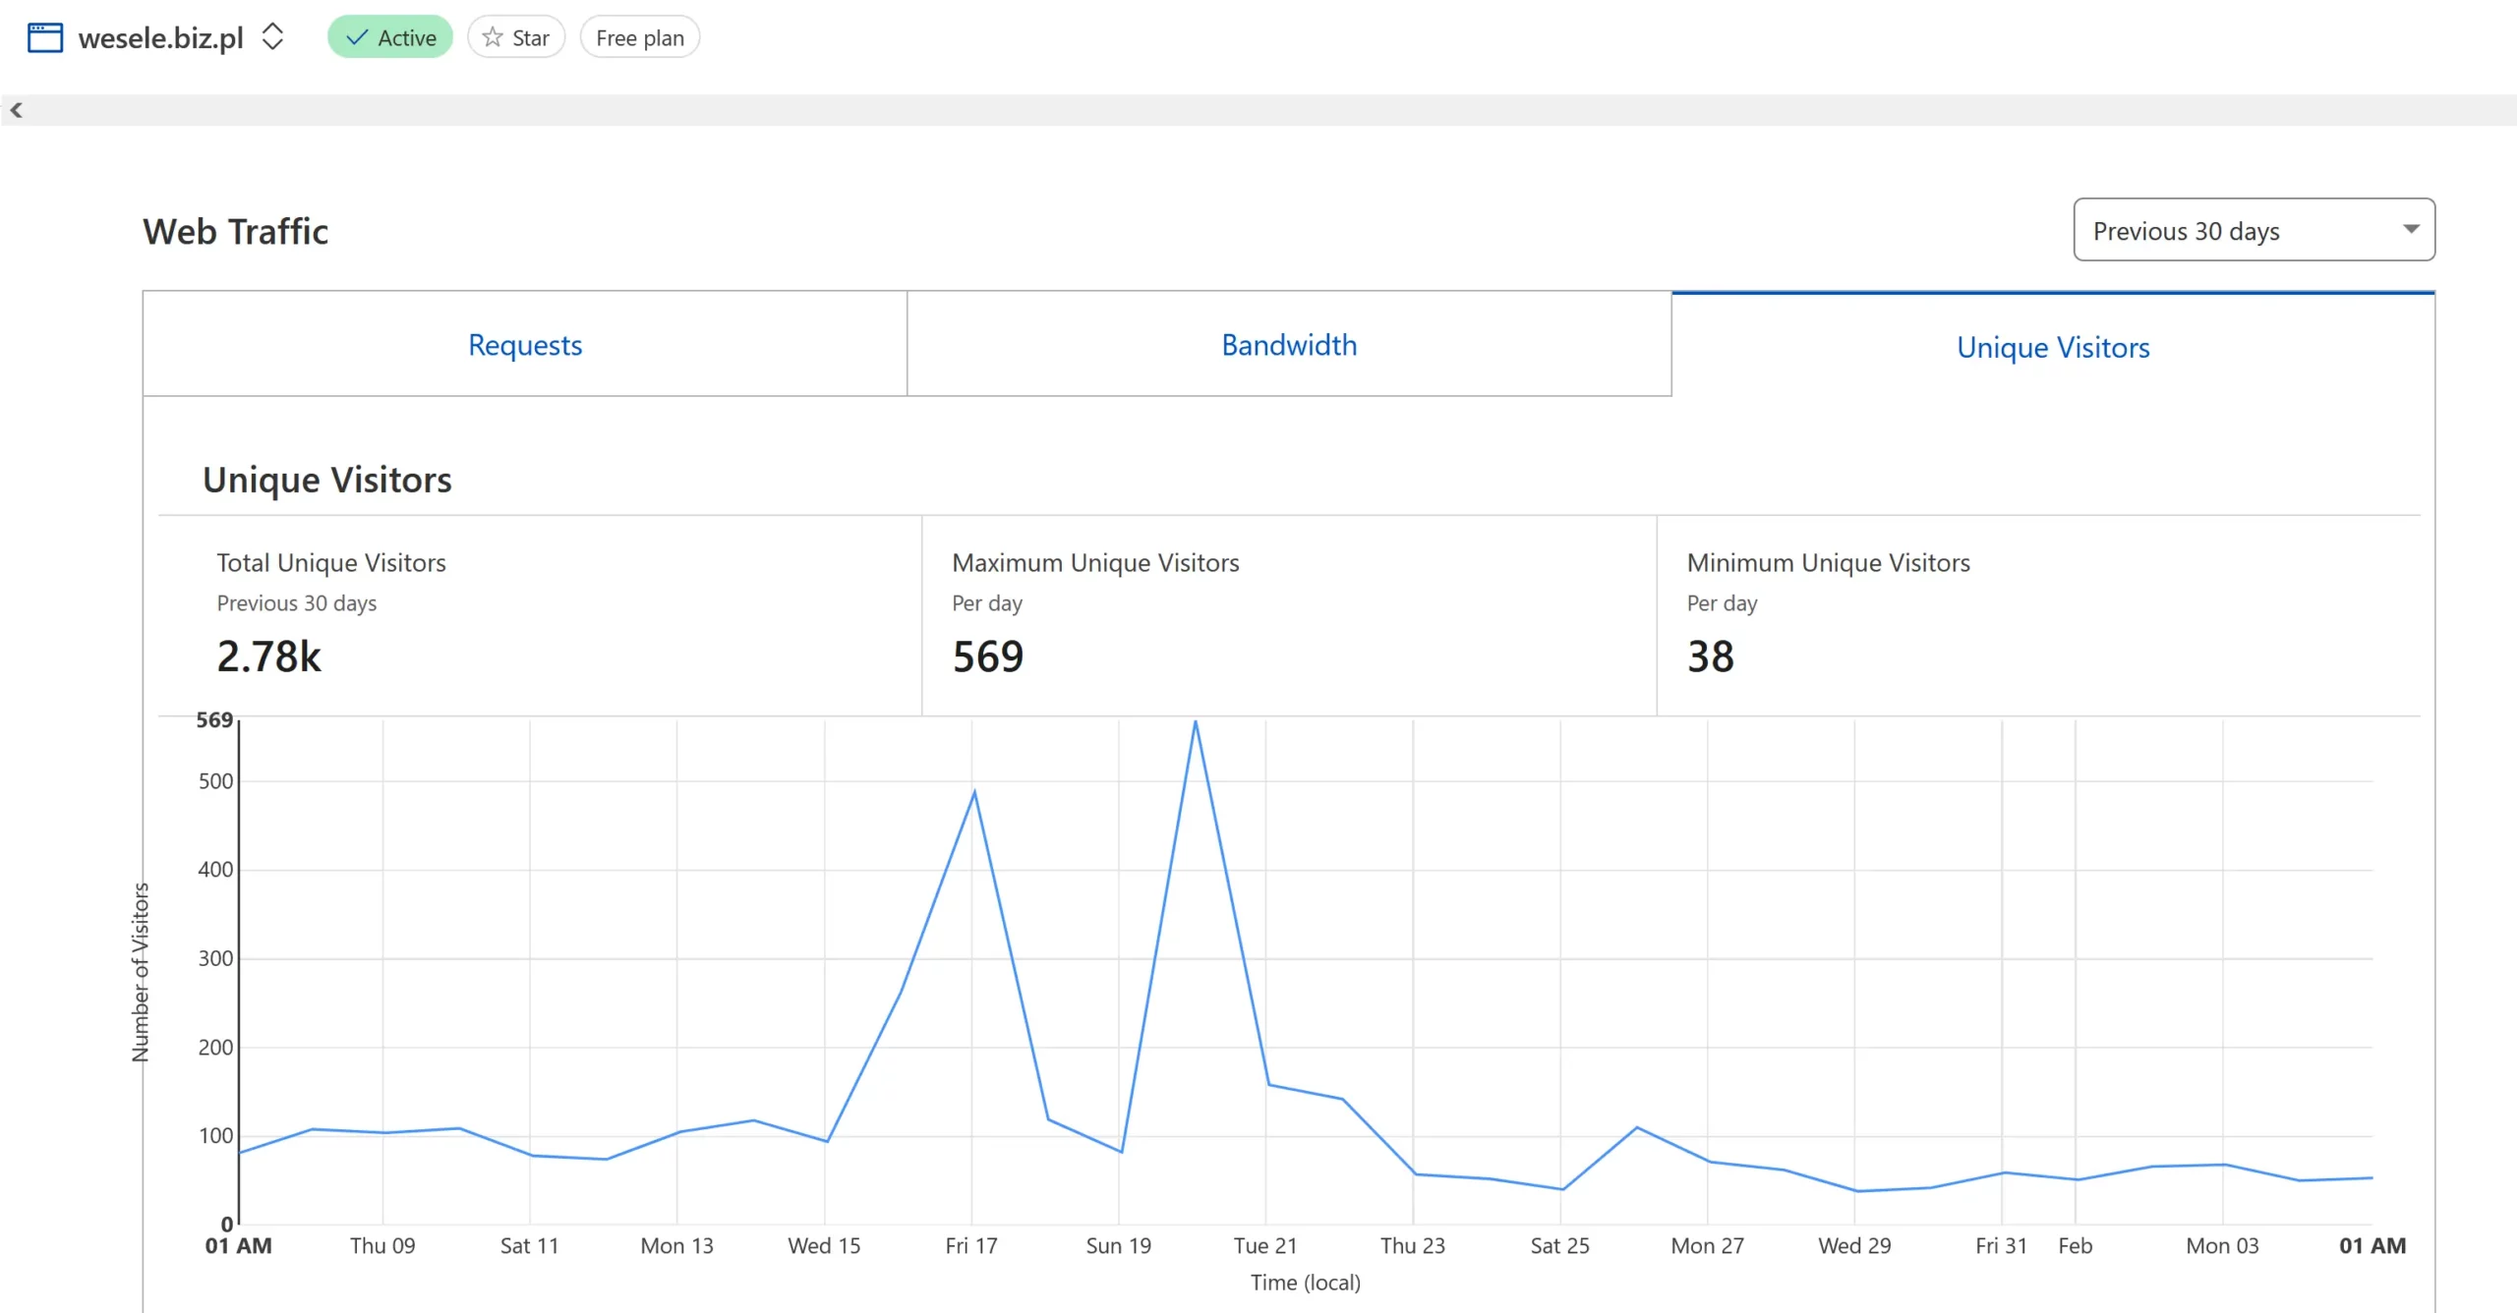Select the Unique Visitors tab
Viewport: 2517px width, 1313px height.
[x=2053, y=347]
